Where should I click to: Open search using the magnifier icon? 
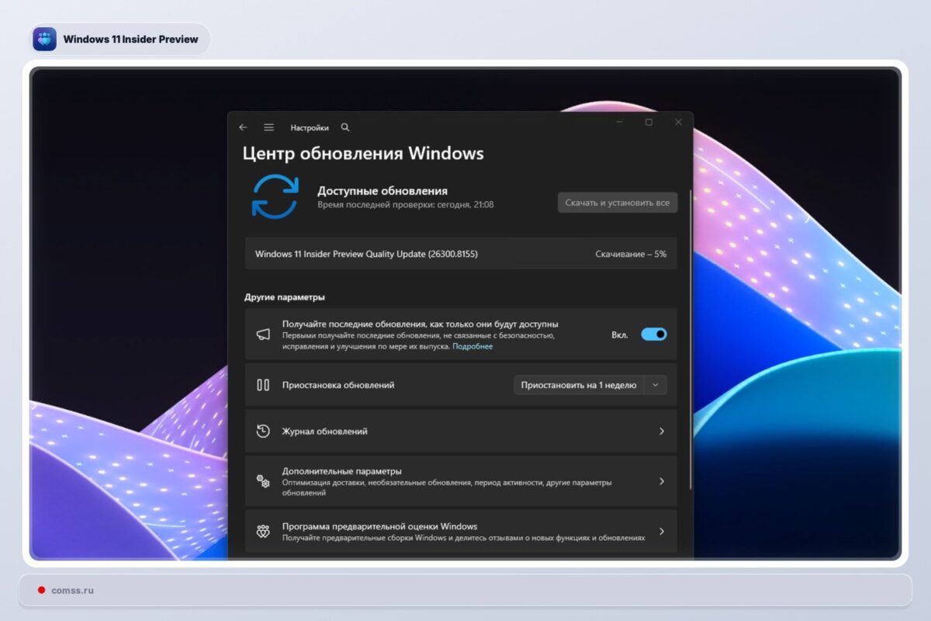click(344, 127)
